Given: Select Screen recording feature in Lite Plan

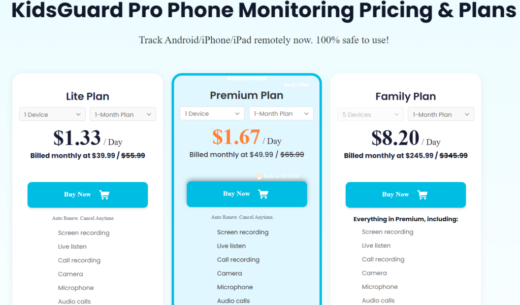Looking at the screenshot, I should 84,233.
